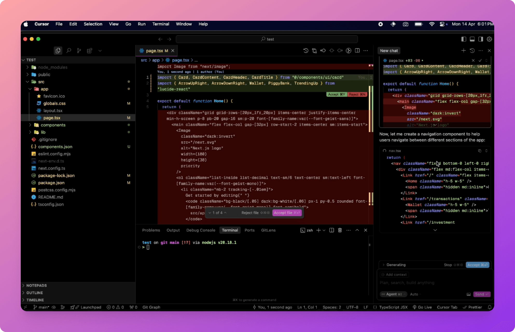The width and height of the screenshot is (515, 332).
Task: Reject the inline change with Reject ⌘N
Action: click(x=357, y=94)
